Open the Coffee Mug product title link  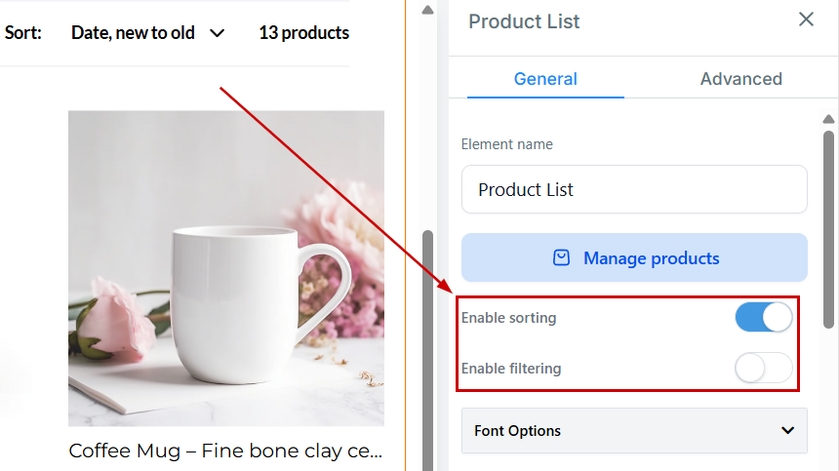coord(225,451)
